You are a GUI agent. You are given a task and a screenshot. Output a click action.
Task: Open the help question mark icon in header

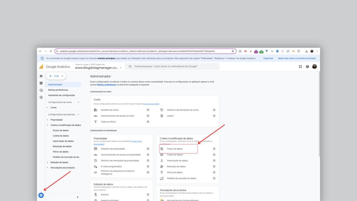307,67
